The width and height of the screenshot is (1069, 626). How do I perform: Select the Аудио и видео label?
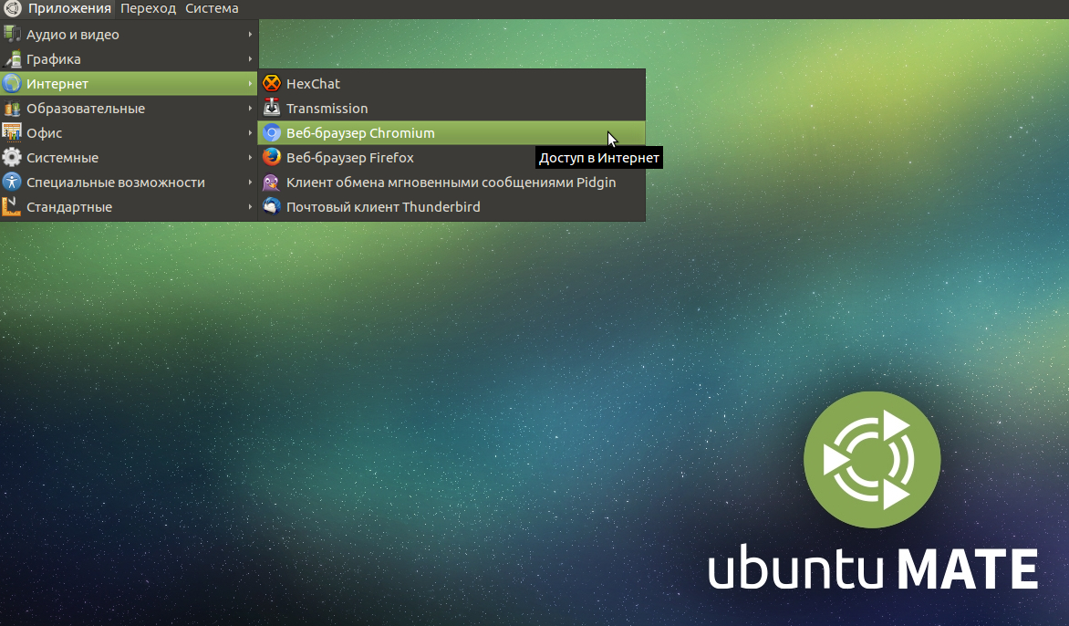coord(72,35)
